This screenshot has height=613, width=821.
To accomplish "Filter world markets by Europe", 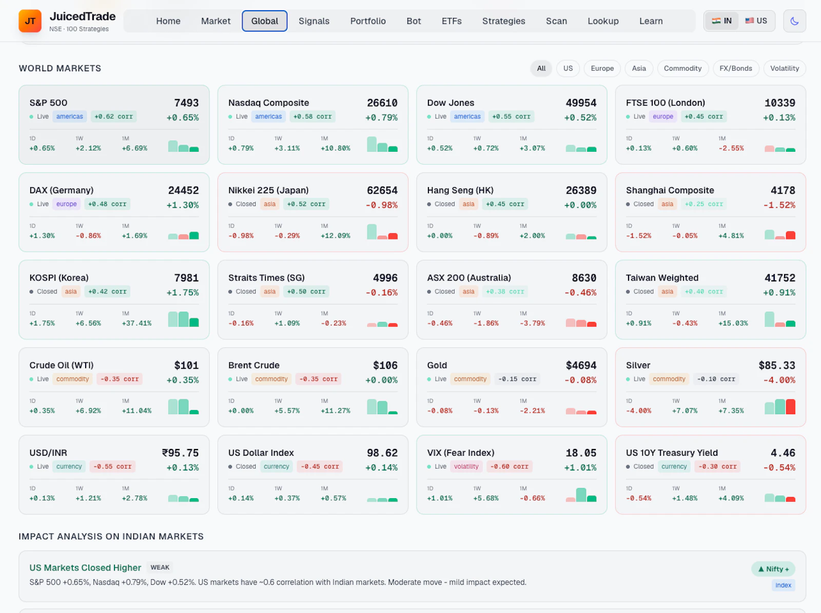I will [602, 68].
